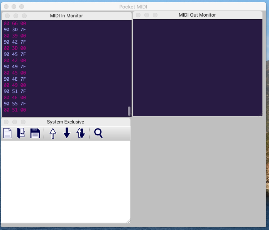269x230 pixels.
Task: Click the Pocket MIDI main window title
Action: [133, 7]
